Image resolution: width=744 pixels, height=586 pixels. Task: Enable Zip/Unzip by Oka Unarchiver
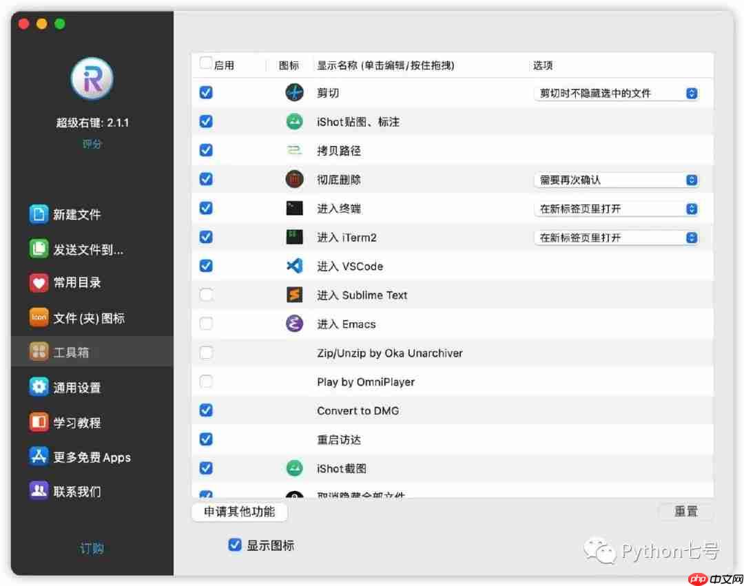205,353
